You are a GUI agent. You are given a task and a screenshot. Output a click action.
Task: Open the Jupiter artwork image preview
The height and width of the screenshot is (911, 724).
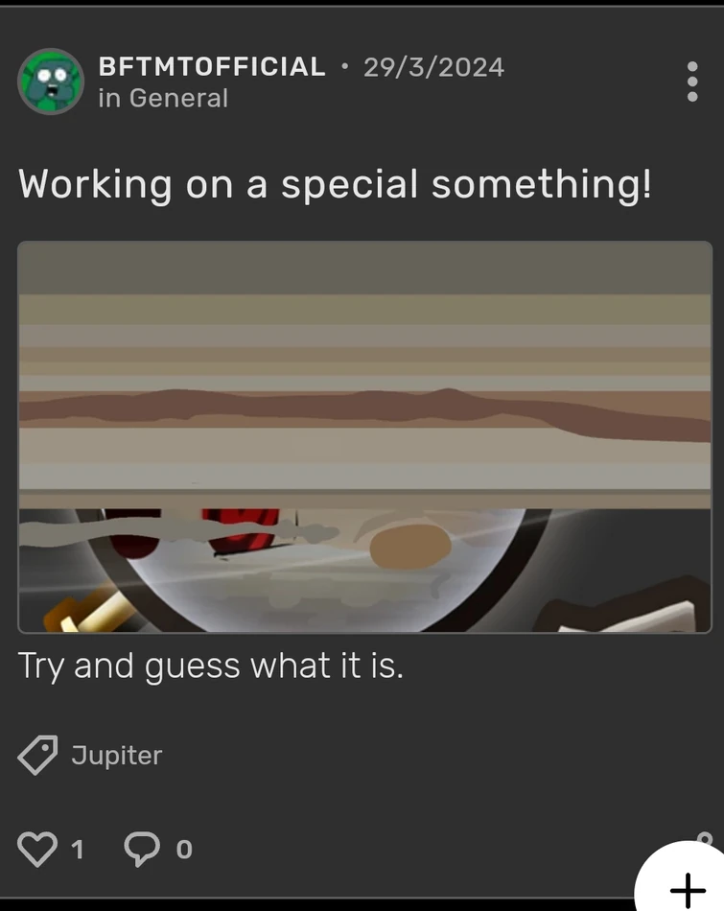[x=365, y=437]
